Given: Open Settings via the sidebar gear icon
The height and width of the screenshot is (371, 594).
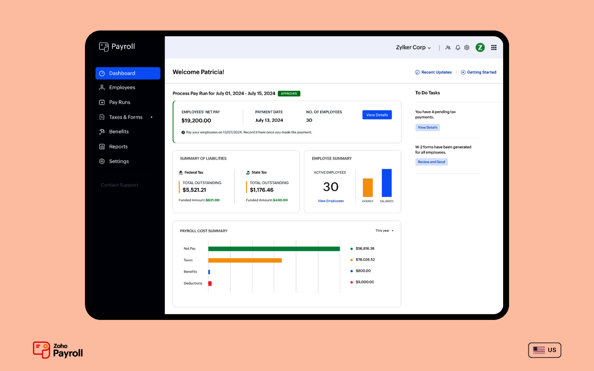Looking at the screenshot, I should 102,161.
